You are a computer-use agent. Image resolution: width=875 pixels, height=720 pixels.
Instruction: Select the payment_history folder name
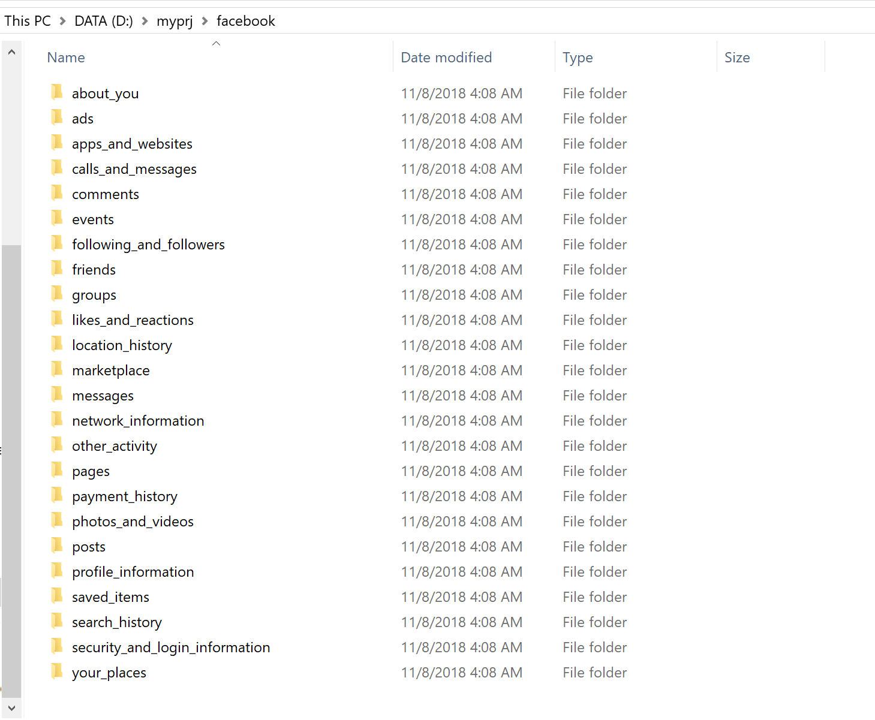(125, 496)
